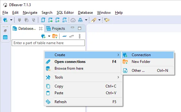Choose Browse from here menu entry
Image resolution: width=181 pixels, height=112 pixels.
click(x=83, y=68)
